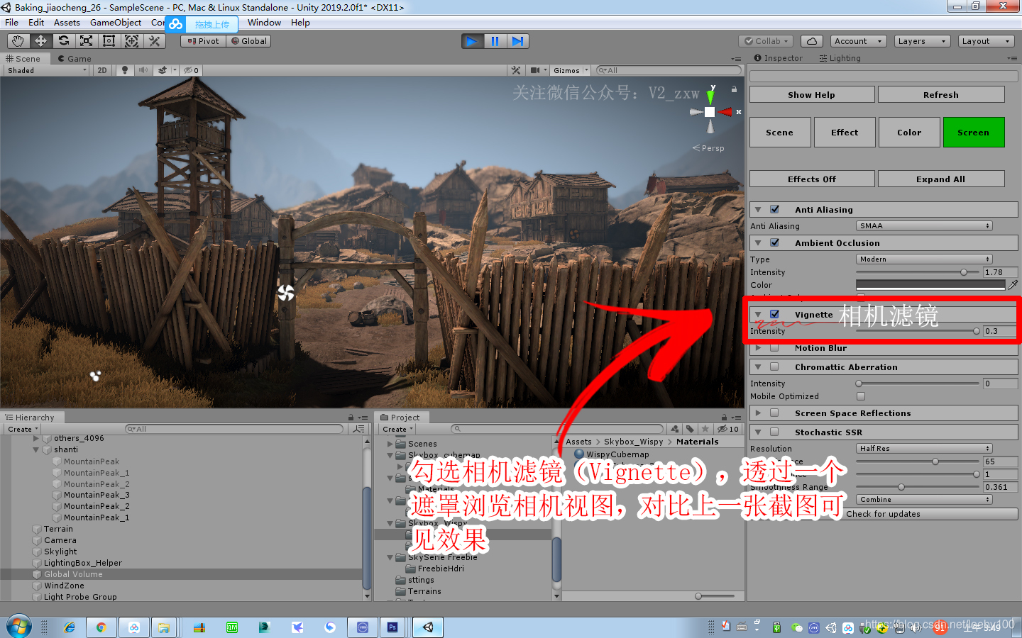Open the GameObject menu
The height and width of the screenshot is (638, 1022).
(x=116, y=23)
